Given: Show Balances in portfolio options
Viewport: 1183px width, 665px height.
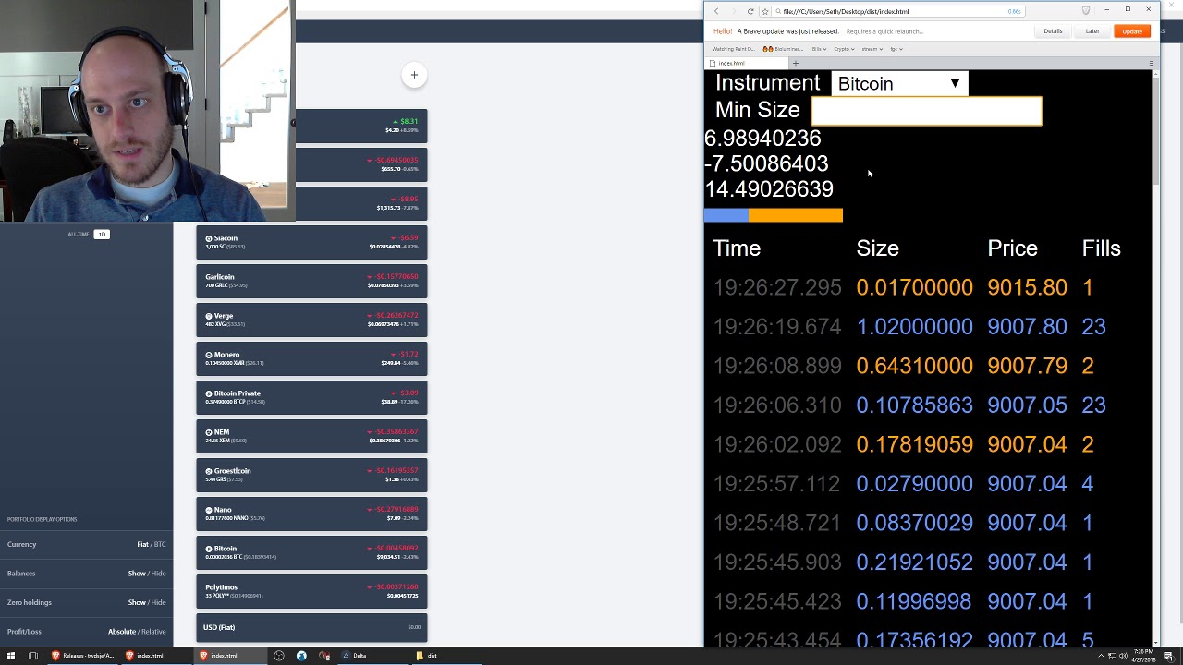Looking at the screenshot, I should (137, 574).
